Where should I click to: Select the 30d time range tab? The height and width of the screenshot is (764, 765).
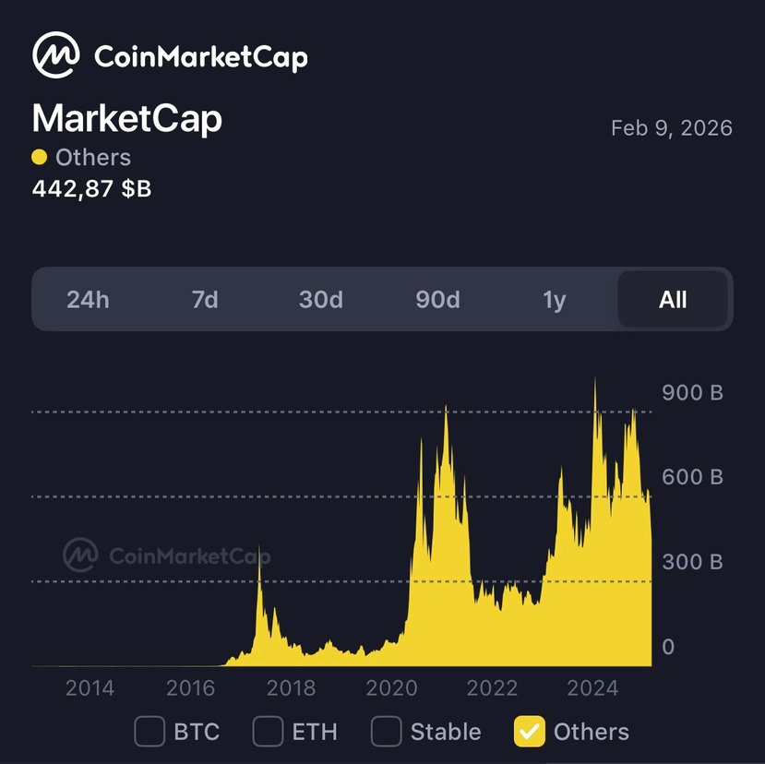click(x=321, y=300)
